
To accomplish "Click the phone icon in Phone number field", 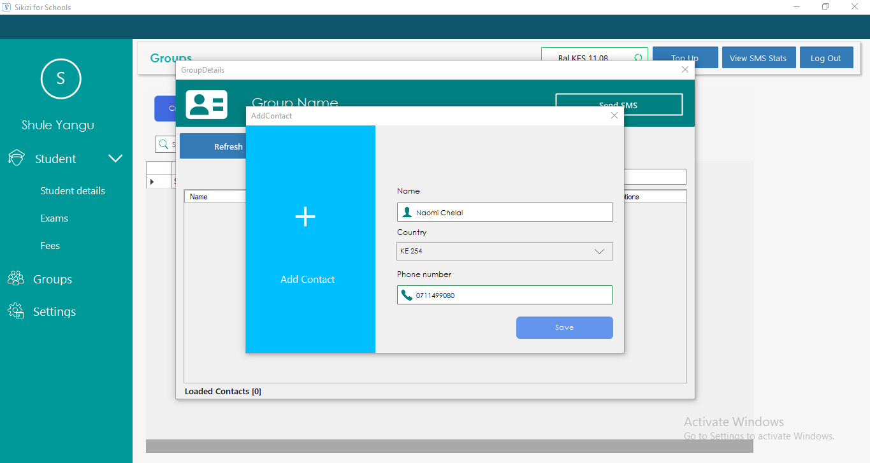I will pos(407,295).
